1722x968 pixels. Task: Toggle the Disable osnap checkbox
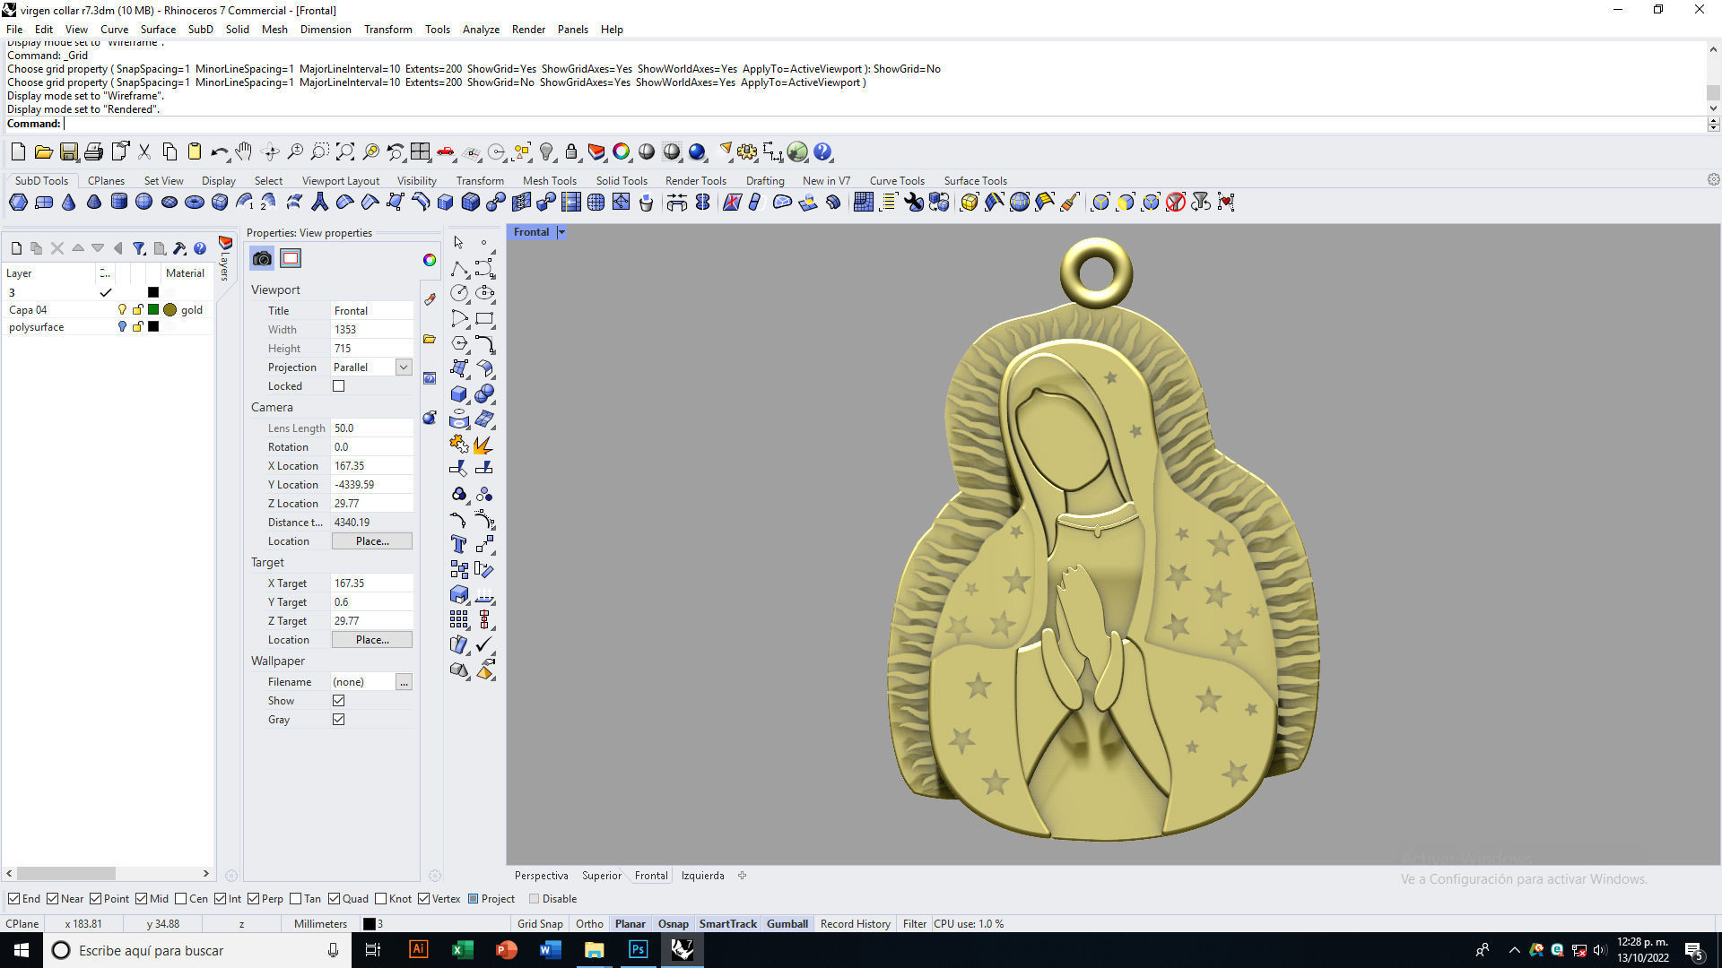pos(535,899)
